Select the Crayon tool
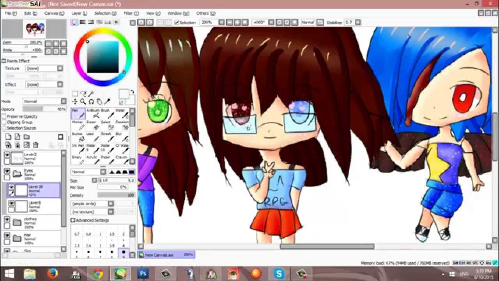 (x=122, y=160)
